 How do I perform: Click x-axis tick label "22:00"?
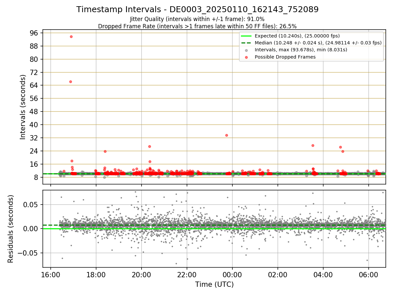tap(187, 274)
